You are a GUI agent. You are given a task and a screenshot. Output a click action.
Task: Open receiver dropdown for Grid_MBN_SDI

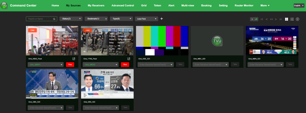[x=266, y=65]
